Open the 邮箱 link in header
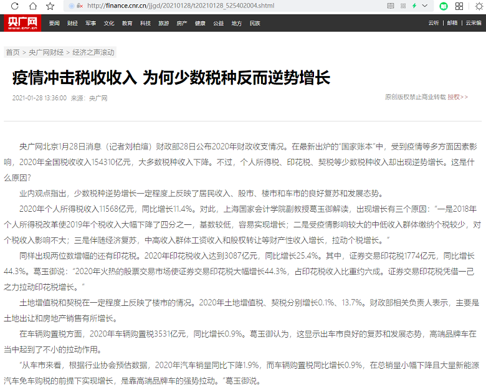This screenshot has width=486, height=390. pos(452,23)
